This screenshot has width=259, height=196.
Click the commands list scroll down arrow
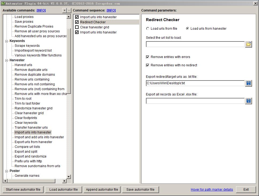tap(69, 177)
